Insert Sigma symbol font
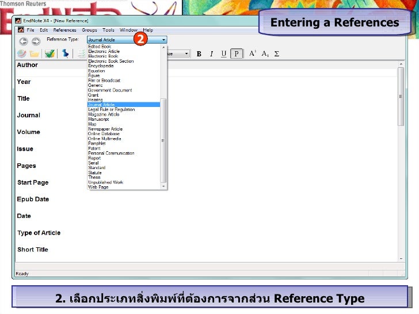The image size is (419, 314). tap(277, 53)
